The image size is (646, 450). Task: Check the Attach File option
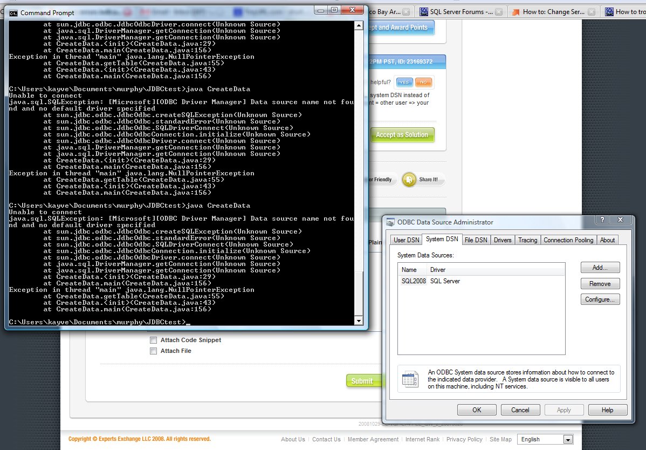pyautogui.click(x=153, y=351)
